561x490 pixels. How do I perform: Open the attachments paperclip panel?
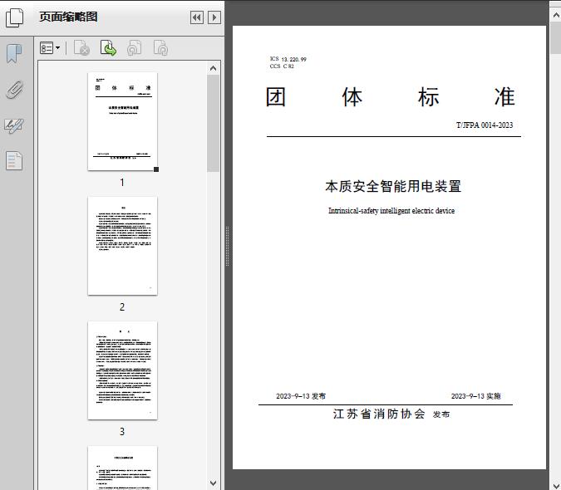click(14, 90)
